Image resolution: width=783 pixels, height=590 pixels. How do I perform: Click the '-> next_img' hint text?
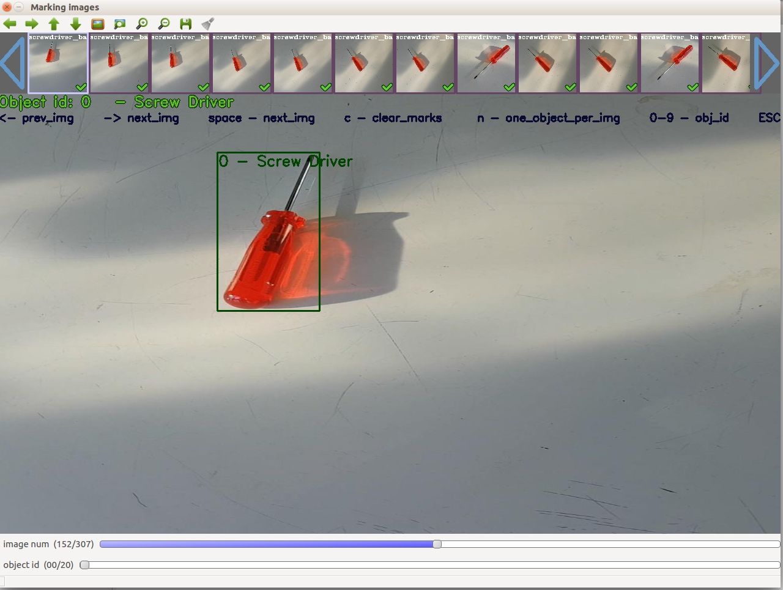click(141, 118)
